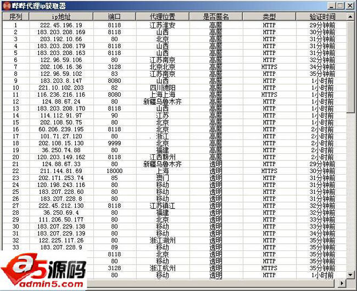Viewport: 357px width, 291px height.
Task: Select IP 122.225.117.26
Action: (x=61, y=240)
